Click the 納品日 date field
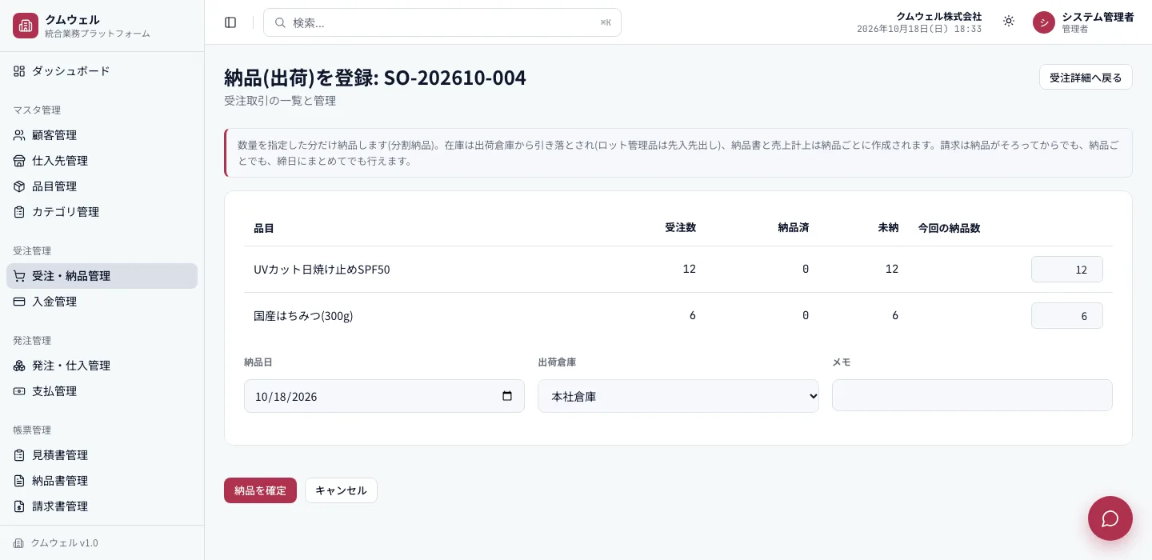This screenshot has width=1152, height=560. 384,396
